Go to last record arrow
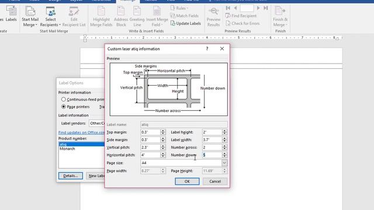Image resolution: width=374 pixels, height=210 pixels. click(x=266, y=8)
